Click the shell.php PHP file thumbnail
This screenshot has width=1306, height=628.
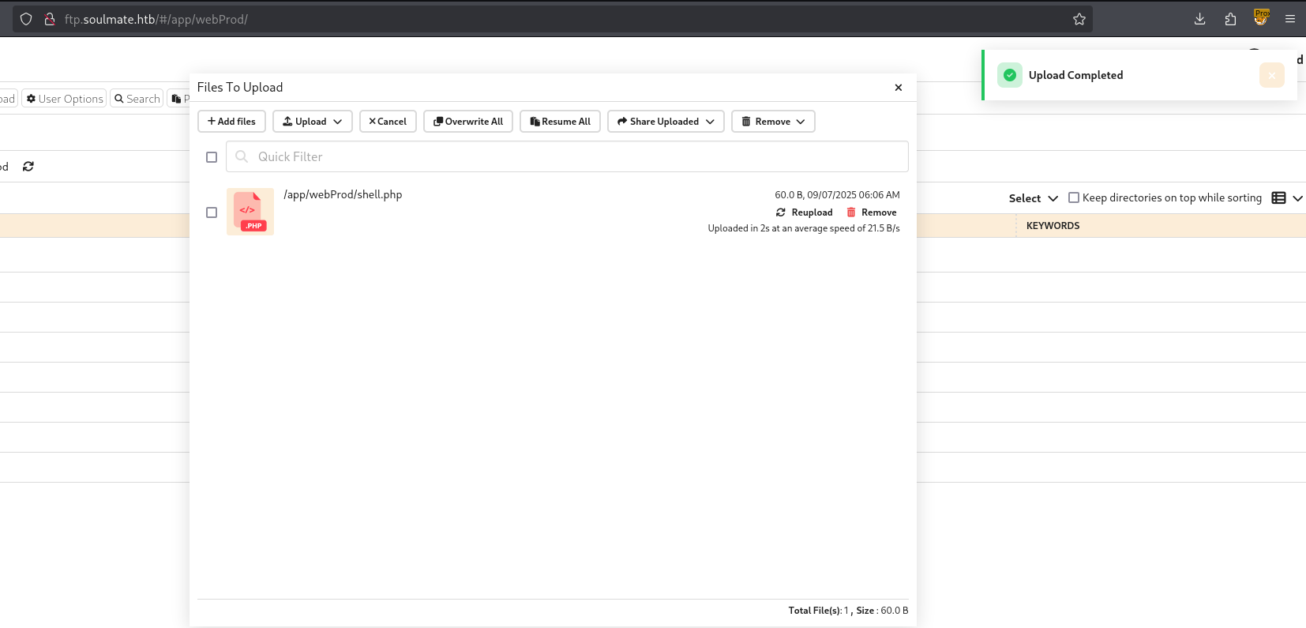[x=250, y=212]
